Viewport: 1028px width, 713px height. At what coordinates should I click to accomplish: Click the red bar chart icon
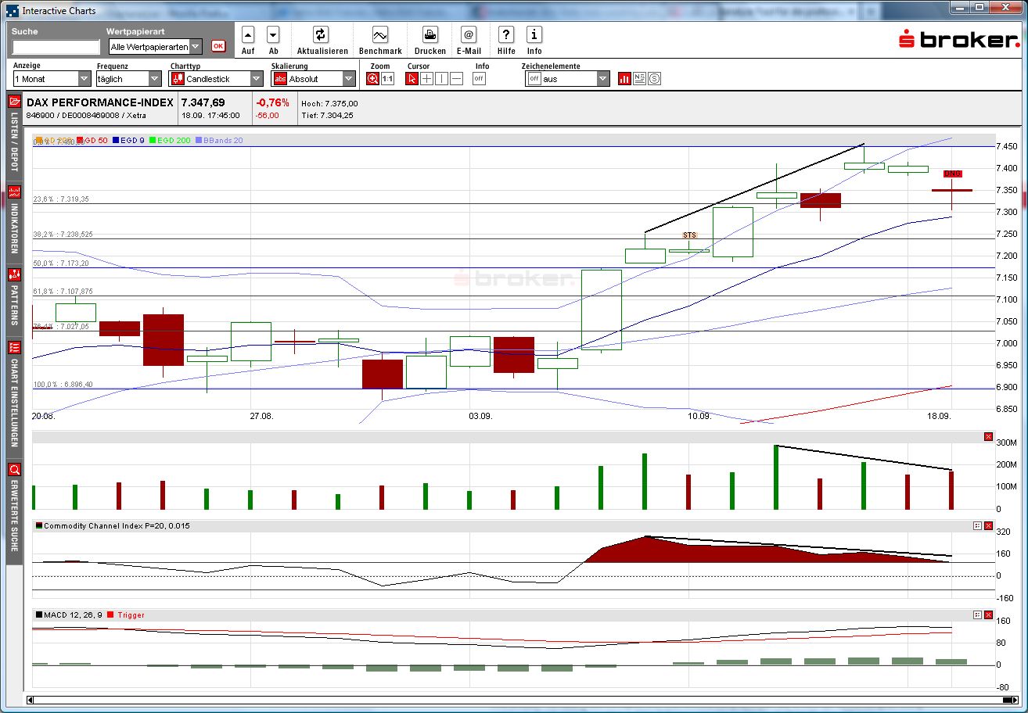click(x=624, y=78)
